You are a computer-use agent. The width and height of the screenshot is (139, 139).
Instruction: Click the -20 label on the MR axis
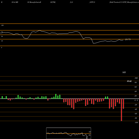[136, 105]
